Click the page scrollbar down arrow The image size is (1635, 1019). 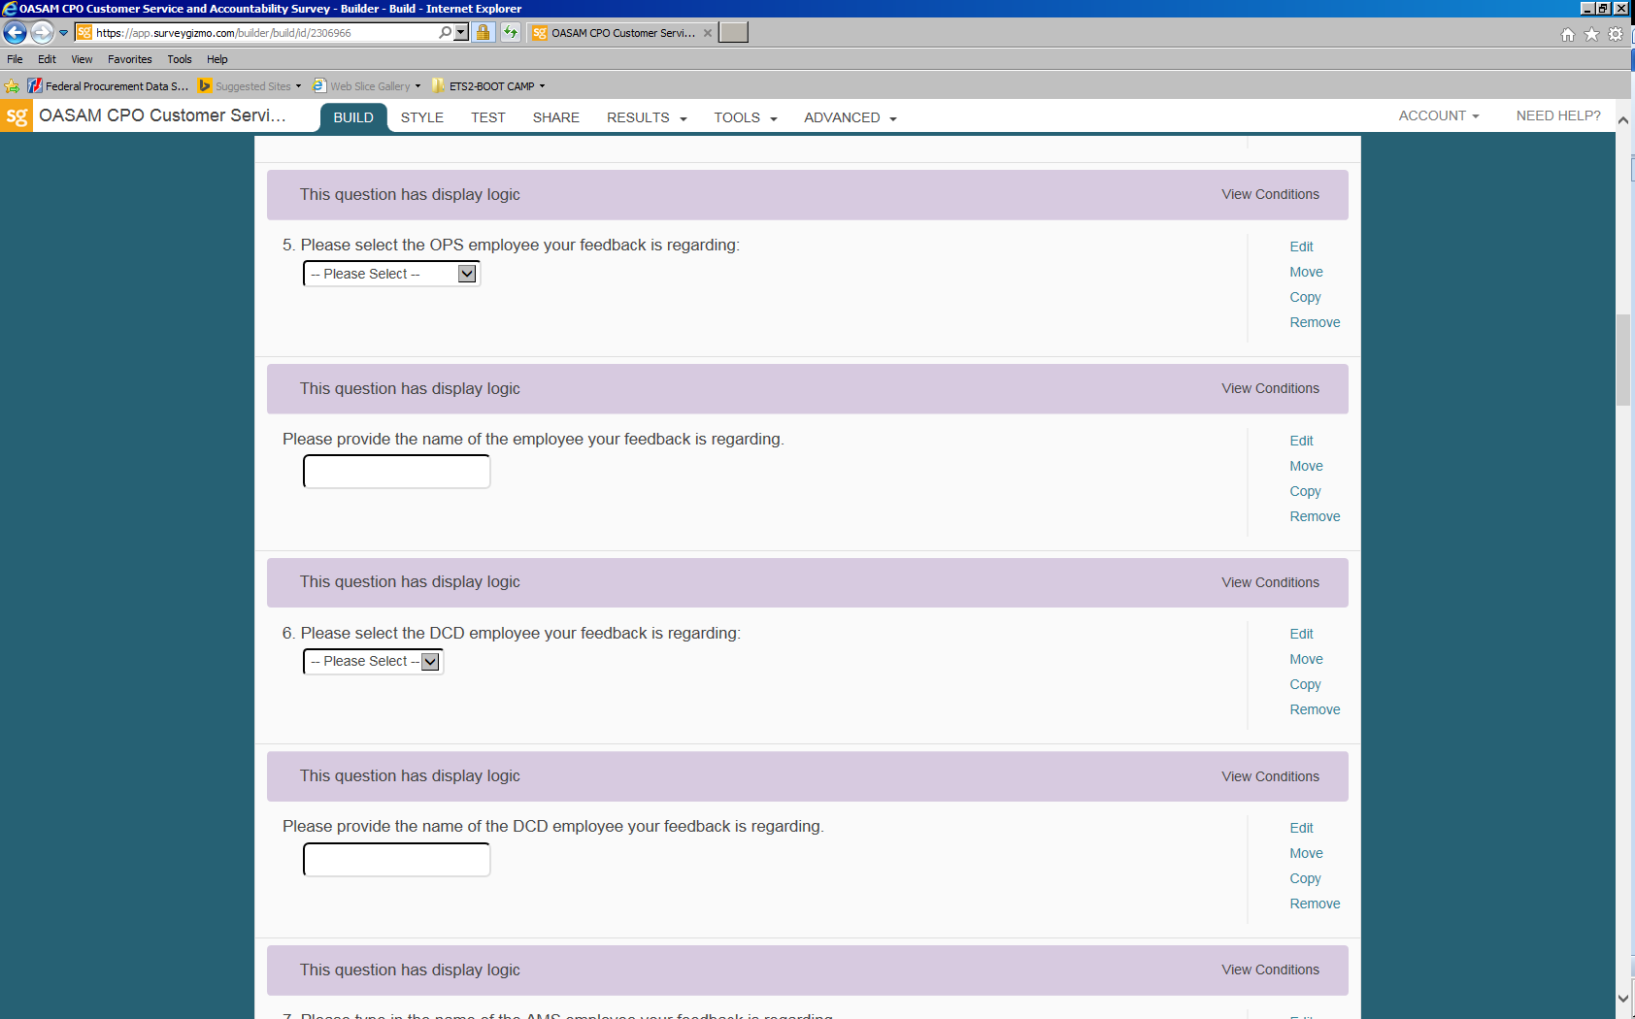1623,998
